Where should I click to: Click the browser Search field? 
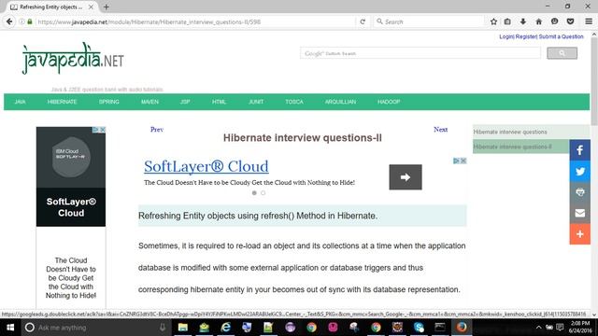tap(429, 22)
